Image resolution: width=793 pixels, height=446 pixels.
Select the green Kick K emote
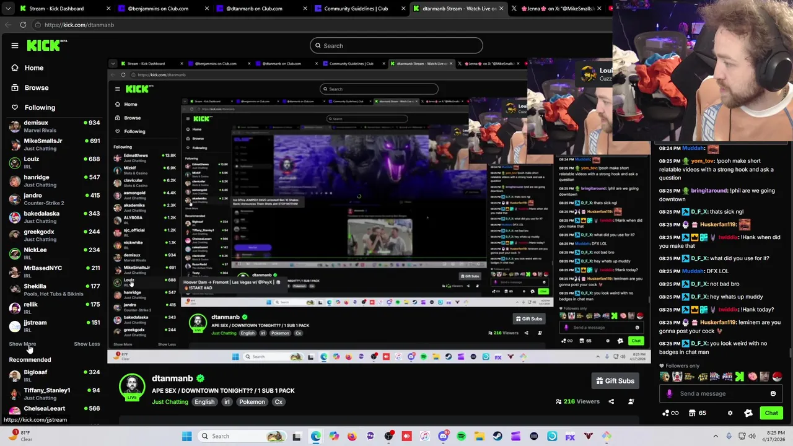coord(740,377)
